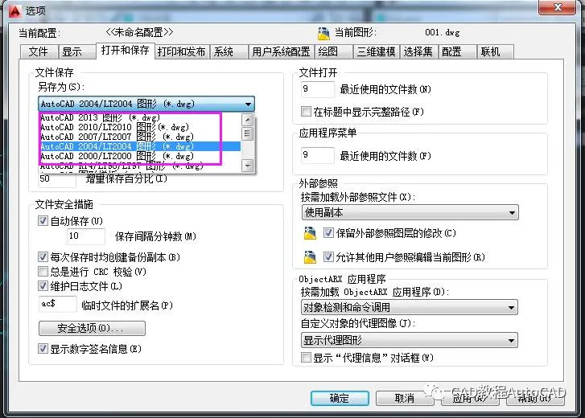Toggle 保留外部参照图层的修改 checkbox
The image size is (585, 418).
(328, 233)
